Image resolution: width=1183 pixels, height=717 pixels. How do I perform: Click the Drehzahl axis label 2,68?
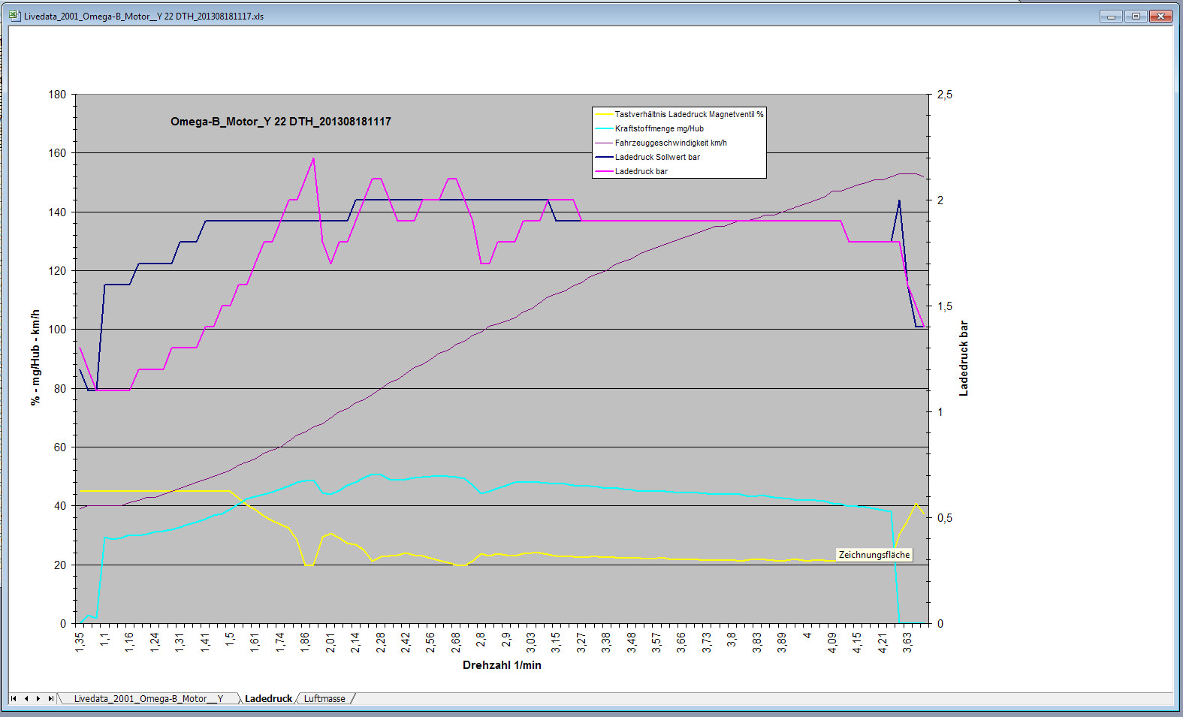click(x=456, y=642)
